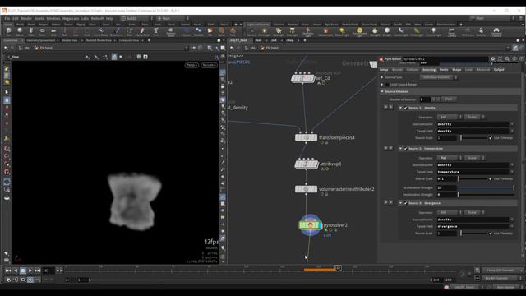
Task: Click Clear button for number of sources
Action: pyautogui.click(x=449, y=99)
